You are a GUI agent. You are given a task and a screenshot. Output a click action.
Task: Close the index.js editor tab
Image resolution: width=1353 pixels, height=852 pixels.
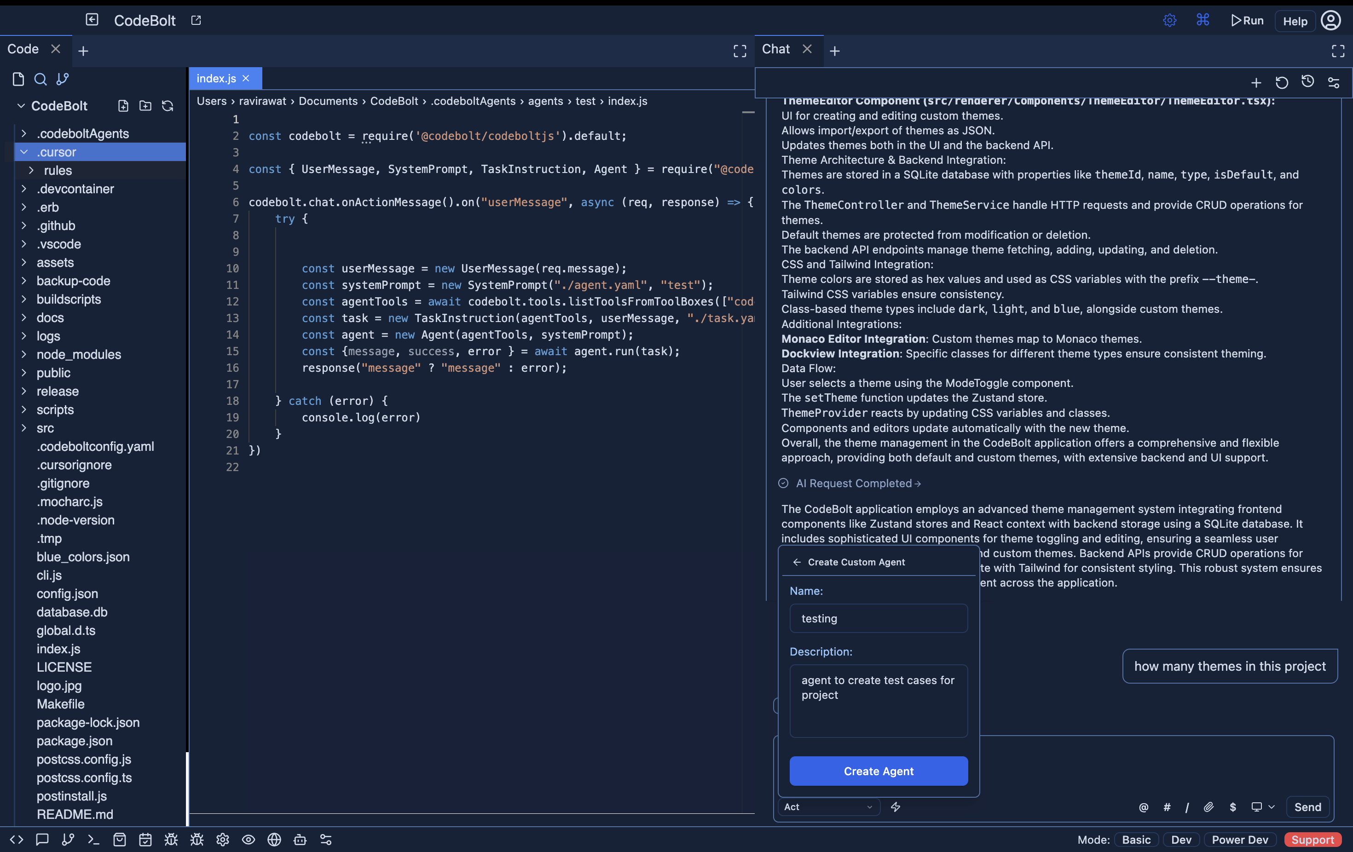click(246, 79)
